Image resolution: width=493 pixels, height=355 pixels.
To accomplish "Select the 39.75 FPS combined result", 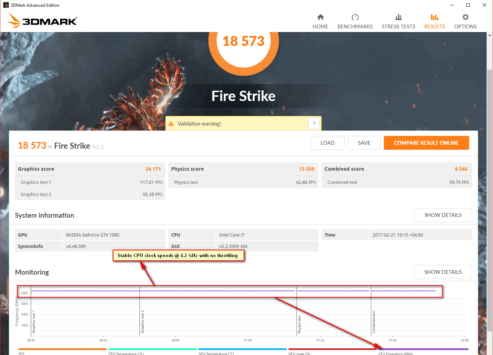I will coord(459,182).
